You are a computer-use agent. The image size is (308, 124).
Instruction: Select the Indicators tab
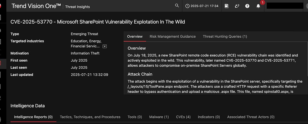tap(209, 117)
